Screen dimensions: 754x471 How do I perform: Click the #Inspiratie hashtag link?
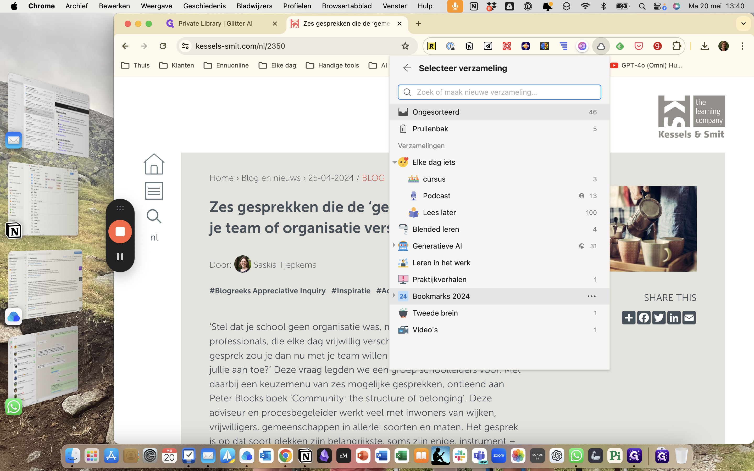(x=351, y=291)
